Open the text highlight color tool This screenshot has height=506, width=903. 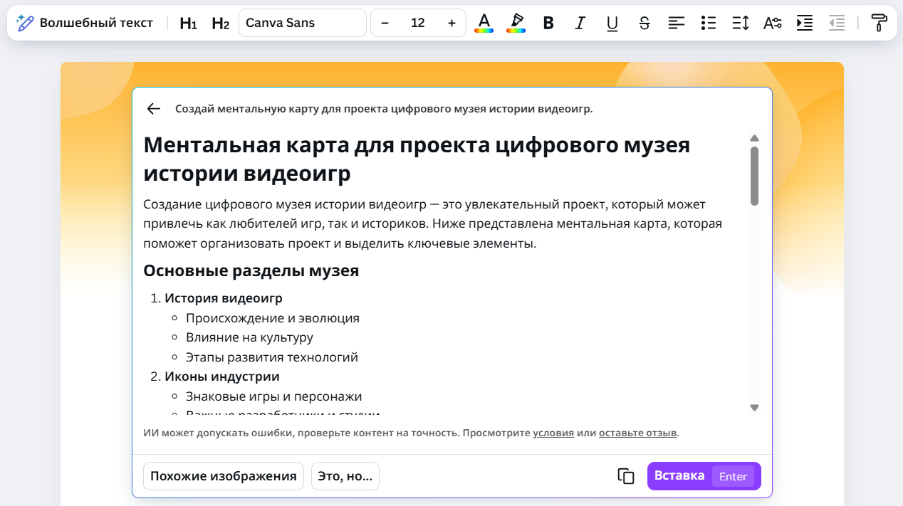pos(516,22)
